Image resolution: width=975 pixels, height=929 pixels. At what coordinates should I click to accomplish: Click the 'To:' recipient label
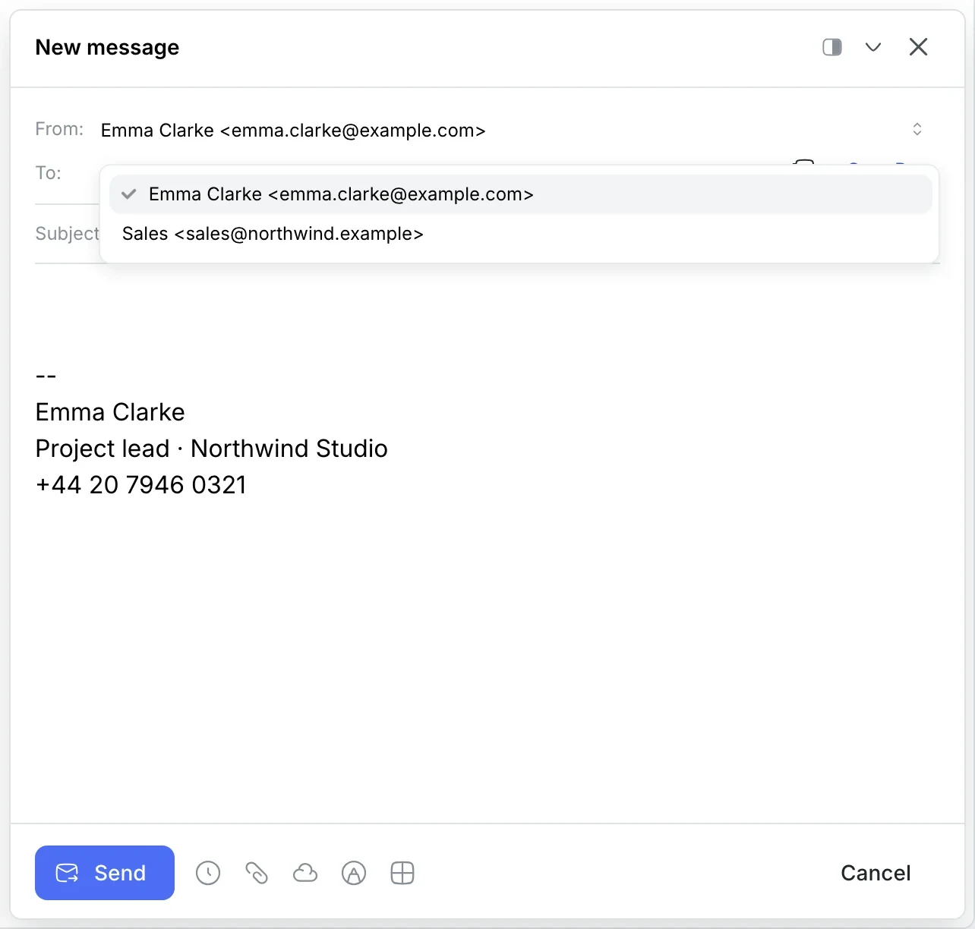[48, 173]
